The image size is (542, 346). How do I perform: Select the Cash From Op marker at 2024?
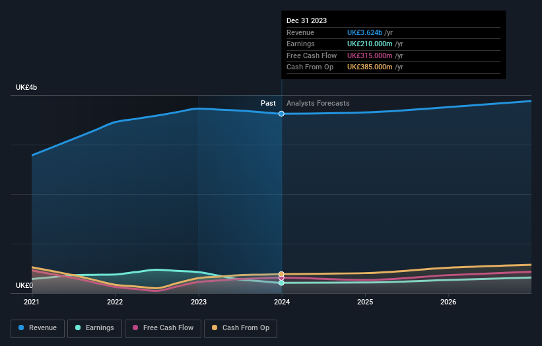[x=281, y=274]
